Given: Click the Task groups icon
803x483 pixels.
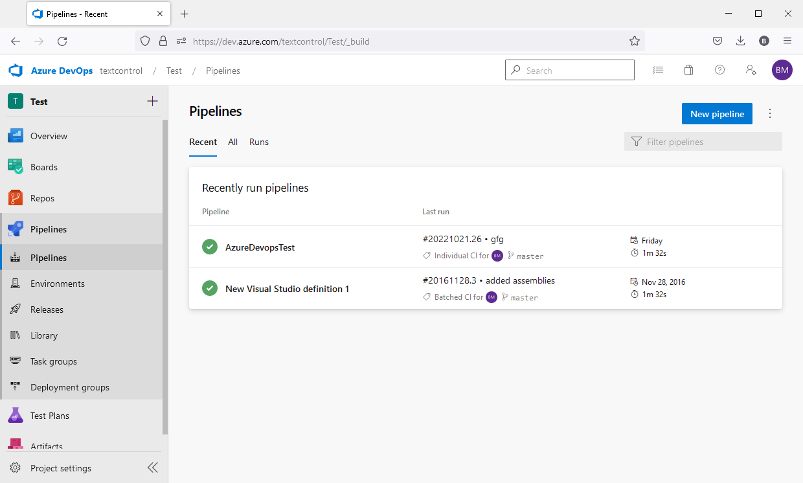Looking at the screenshot, I should (x=16, y=361).
